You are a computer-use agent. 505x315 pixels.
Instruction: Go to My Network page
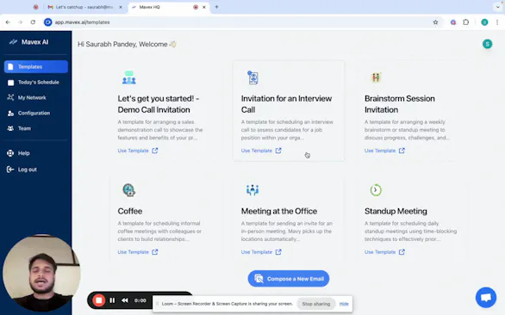[36, 97]
